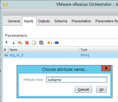The height and width of the screenshot is (102, 118).
Task: Click the Type column header
Action: coord(99,50)
